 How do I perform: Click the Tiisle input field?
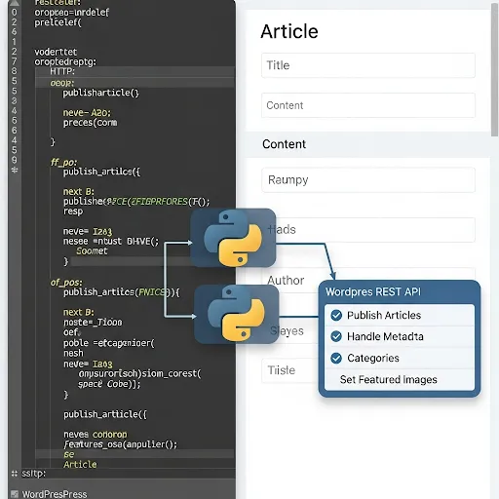tap(290, 370)
